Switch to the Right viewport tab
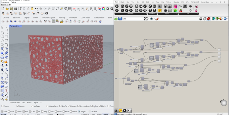Viewport: 229px width, 115px height. (36, 102)
